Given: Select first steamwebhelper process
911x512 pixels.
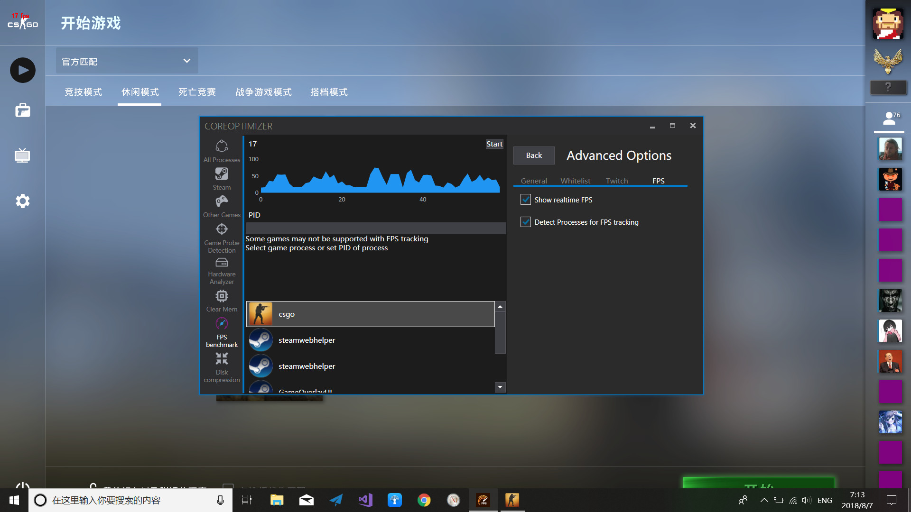Looking at the screenshot, I should tap(370, 340).
